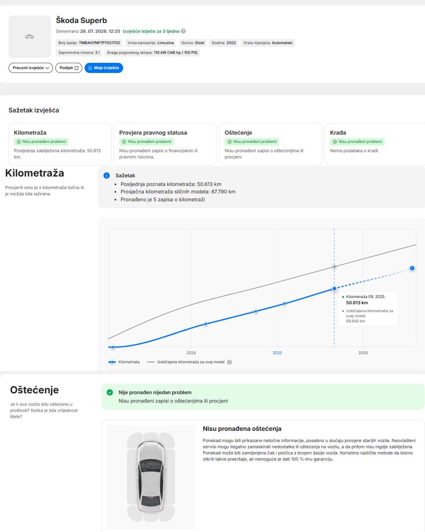Click the 2025 axis label

coord(277,353)
